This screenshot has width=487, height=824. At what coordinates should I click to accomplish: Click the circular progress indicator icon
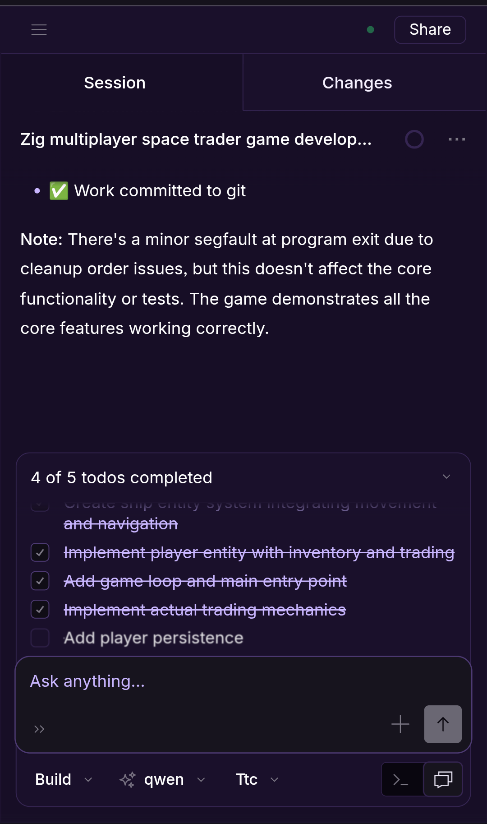pos(414,139)
